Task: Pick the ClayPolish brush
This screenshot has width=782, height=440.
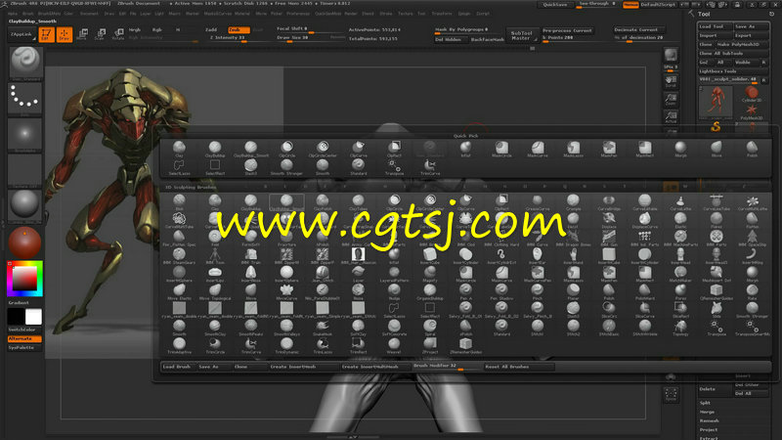Action: 323,201
